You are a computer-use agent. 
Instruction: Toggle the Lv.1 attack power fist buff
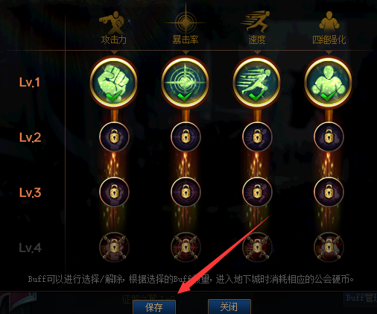click(x=114, y=82)
